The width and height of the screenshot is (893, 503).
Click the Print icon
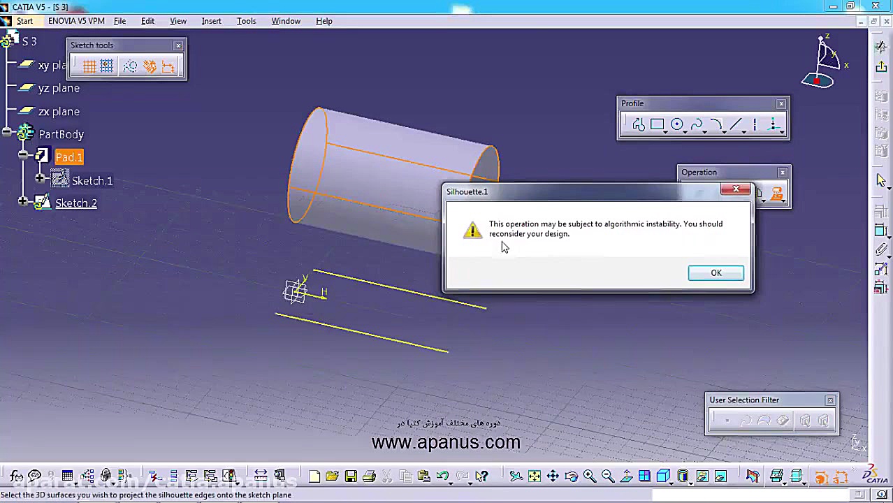pos(369,476)
